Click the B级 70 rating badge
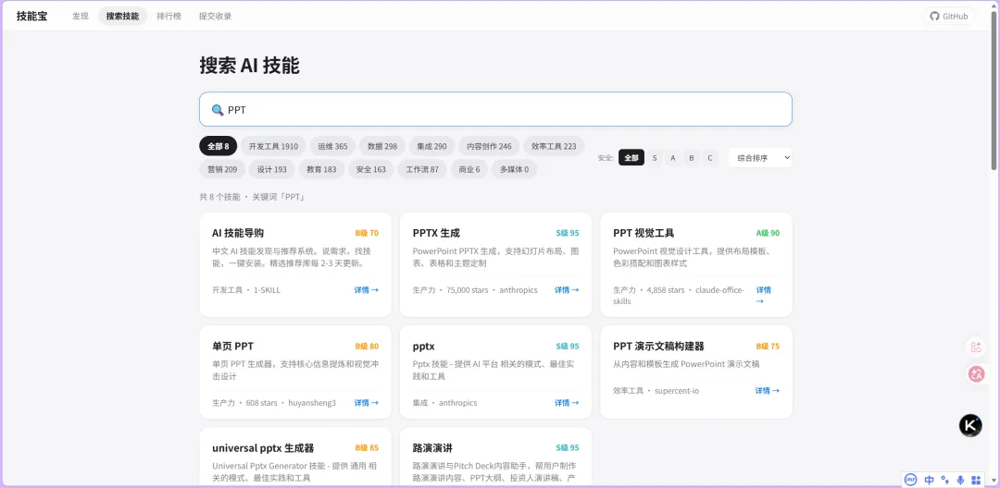This screenshot has height=488, width=1000. point(367,233)
